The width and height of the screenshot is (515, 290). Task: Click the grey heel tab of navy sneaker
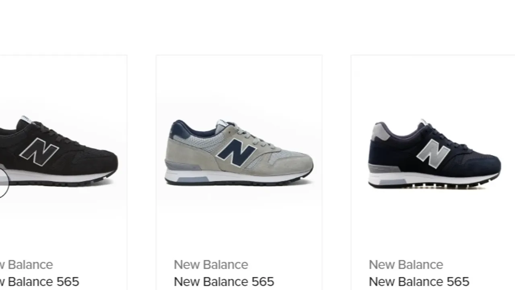(380, 132)
